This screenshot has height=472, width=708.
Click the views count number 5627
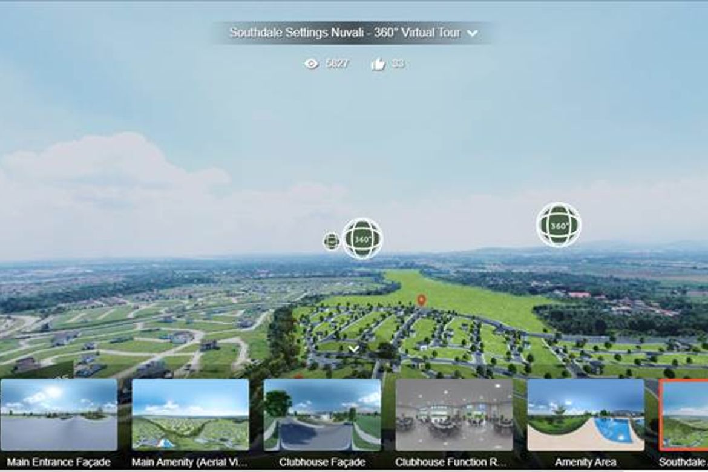(x=337, y=64)
